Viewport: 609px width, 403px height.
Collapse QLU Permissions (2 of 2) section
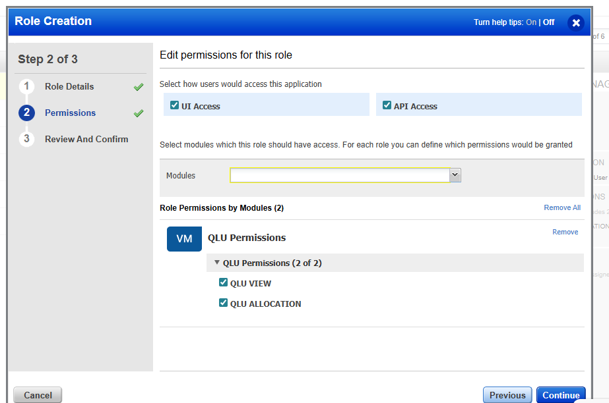pos(216,263)
